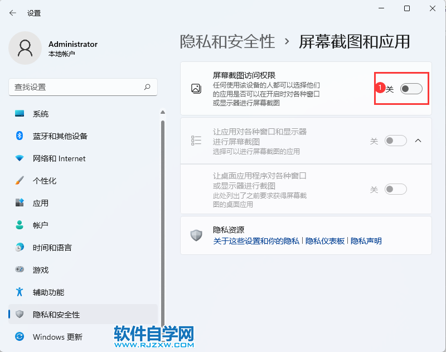Click the paintbrush icon for 个性化
Image resolution: width=446 pixels, height=352 pixels.
(20, 181)
